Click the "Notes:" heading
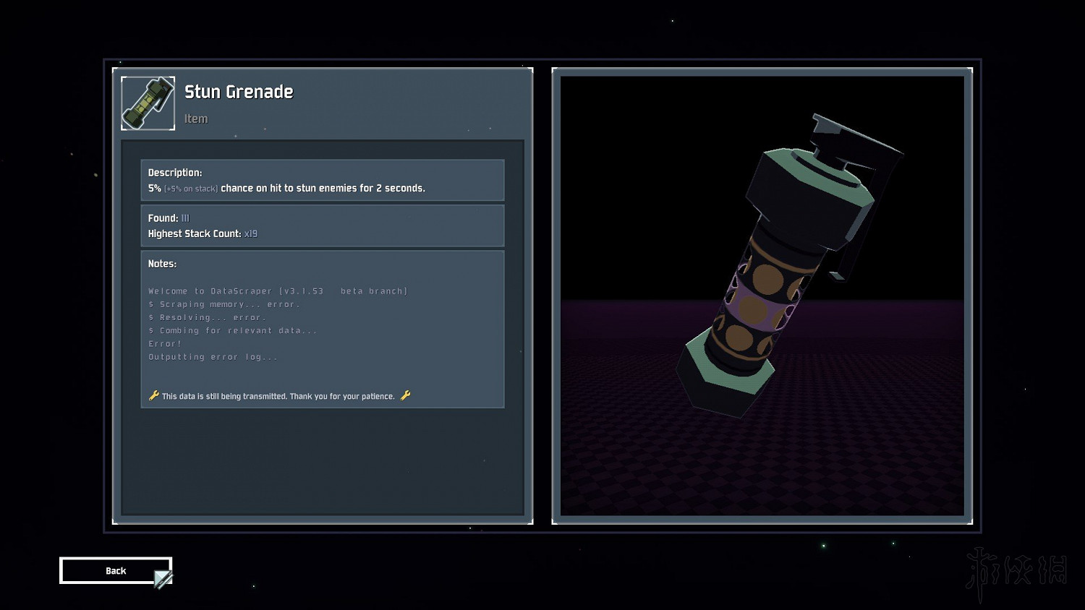The height and width of the screenshot is (610, 1085). click(162, 264)
